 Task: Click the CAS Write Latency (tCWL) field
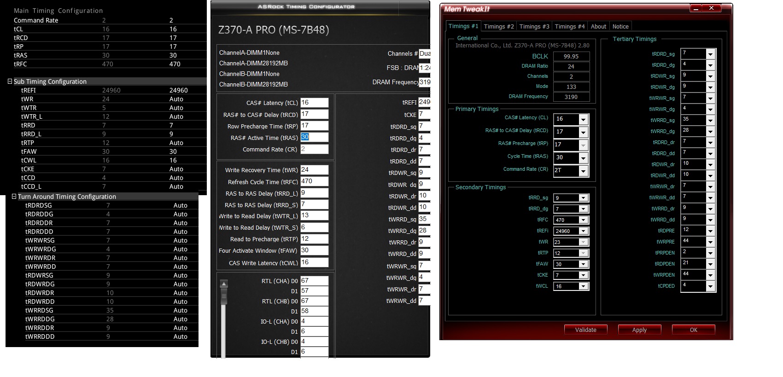point(314,262)
